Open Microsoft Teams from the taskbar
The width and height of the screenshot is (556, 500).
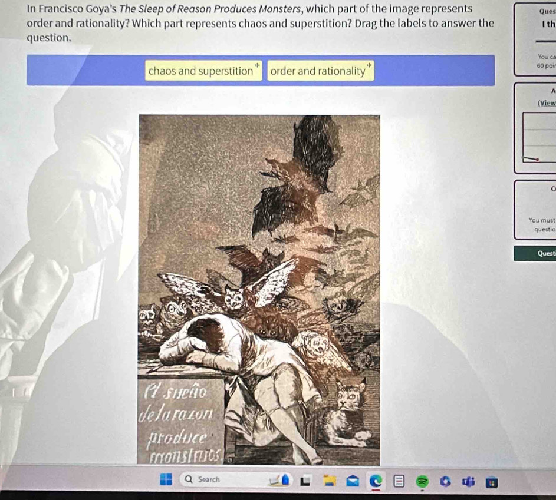[468, 482]
